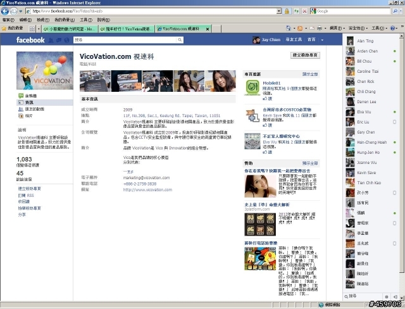Viewport: 405px width, 309px height.
Task: Open the 檢視(V) menu
Action: 43,20
